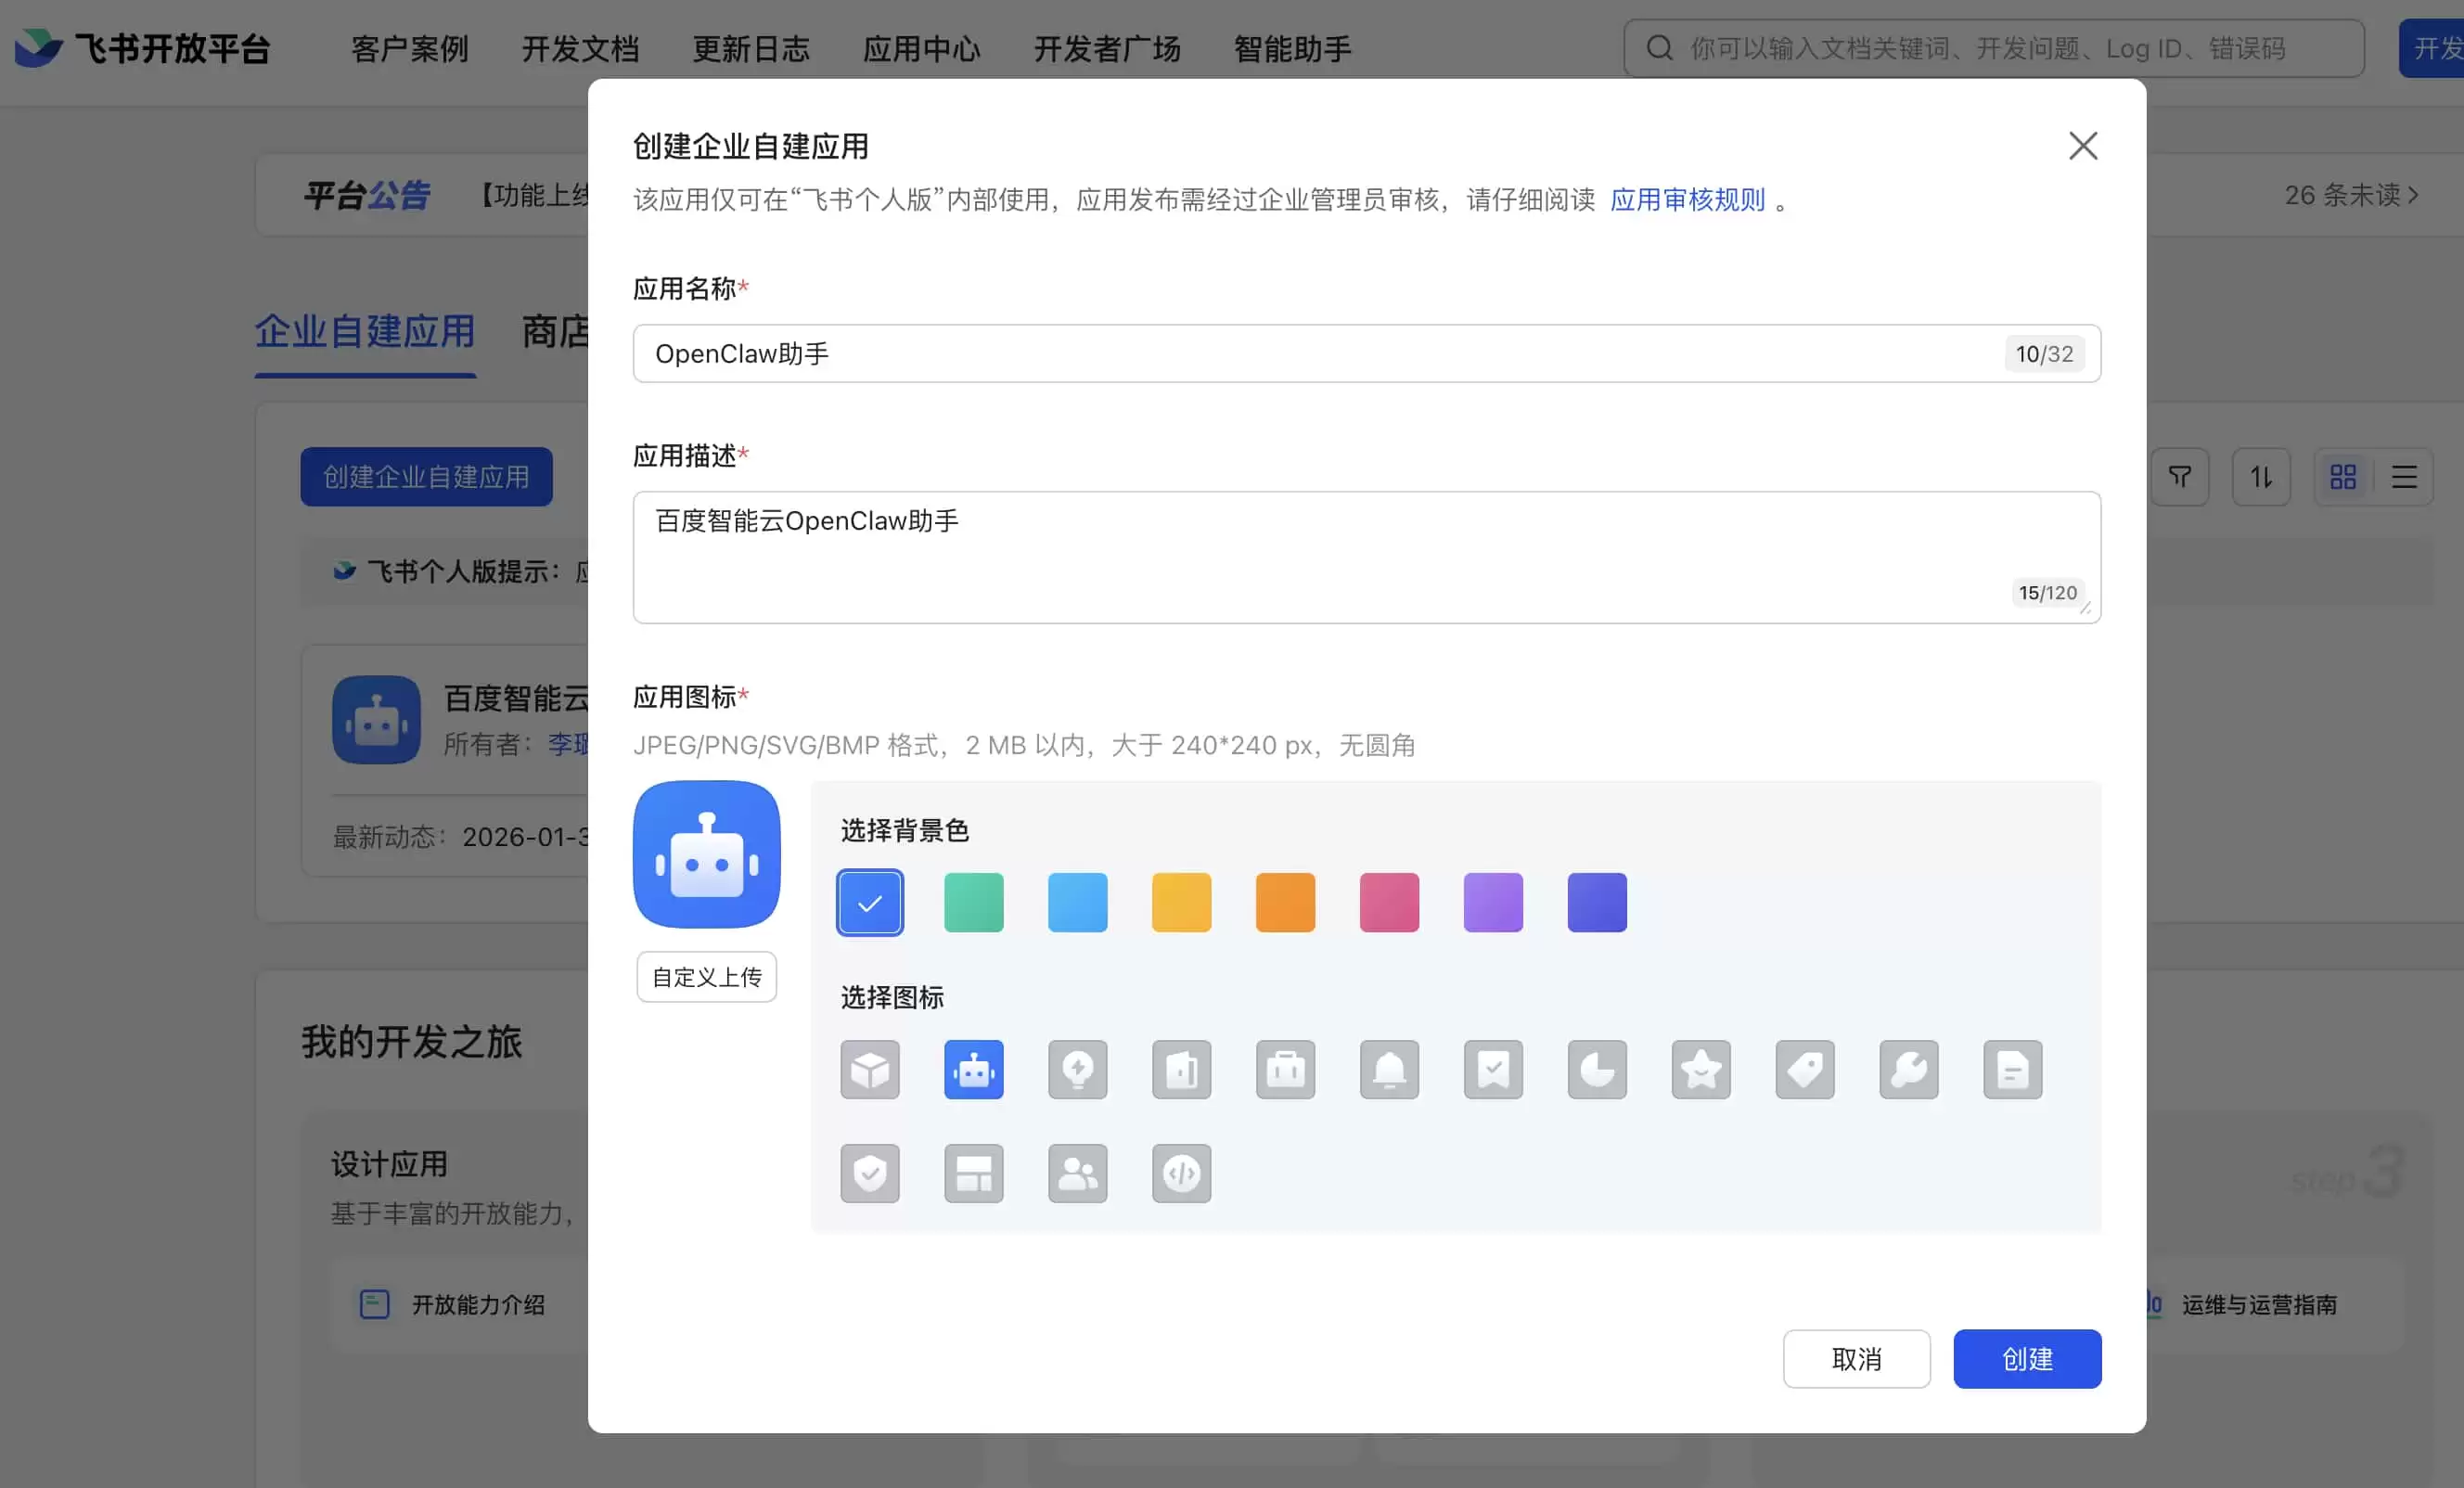Select the light purple background color

pos(1493,902)
